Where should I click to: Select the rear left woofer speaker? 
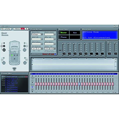click(x=4, y=63)
